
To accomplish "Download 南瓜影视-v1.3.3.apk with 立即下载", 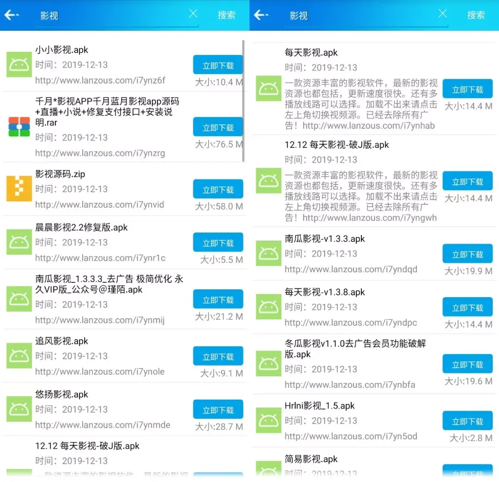I will click(468, 253).
